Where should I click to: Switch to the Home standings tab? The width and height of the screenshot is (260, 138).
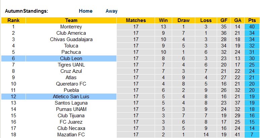pyautogui.click(x=86, y=11)
